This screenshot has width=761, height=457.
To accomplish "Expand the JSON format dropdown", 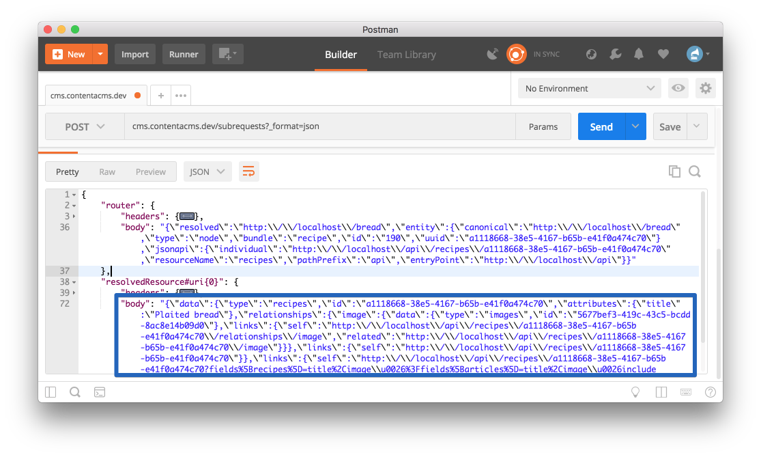I will coord(207,171).
